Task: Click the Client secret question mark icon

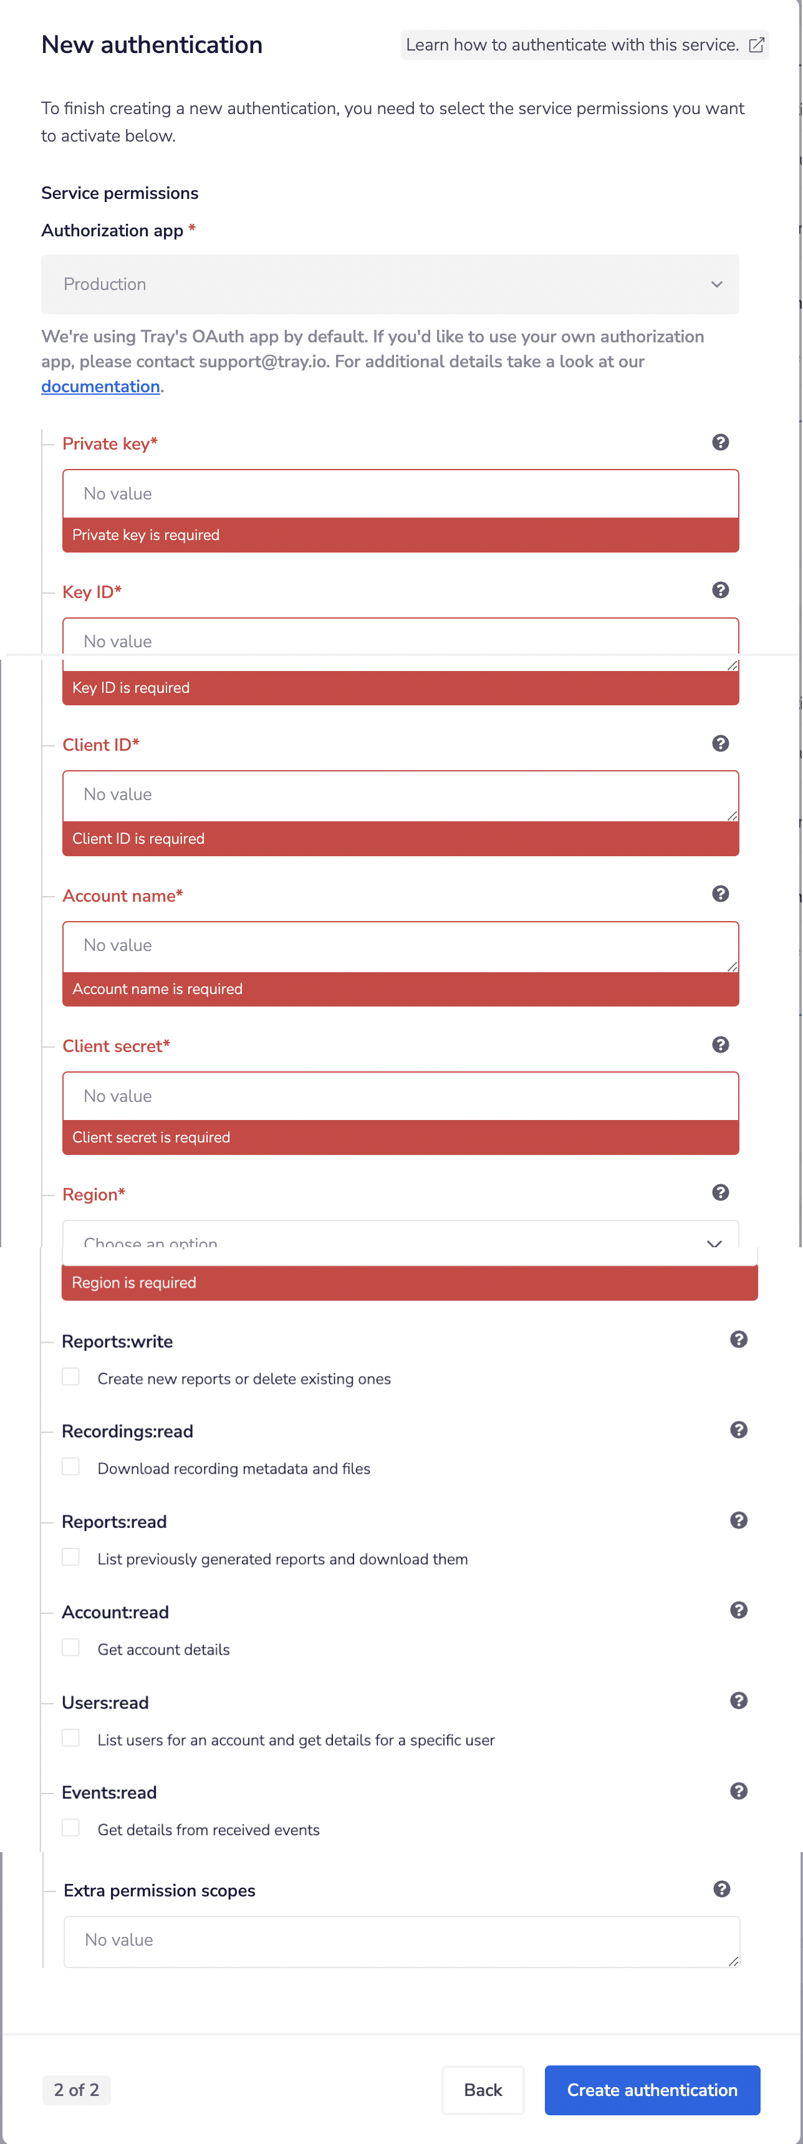Action: point(721,1044)
